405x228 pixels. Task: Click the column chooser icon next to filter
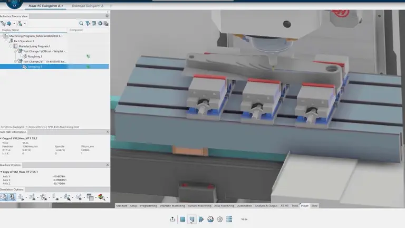94,24
